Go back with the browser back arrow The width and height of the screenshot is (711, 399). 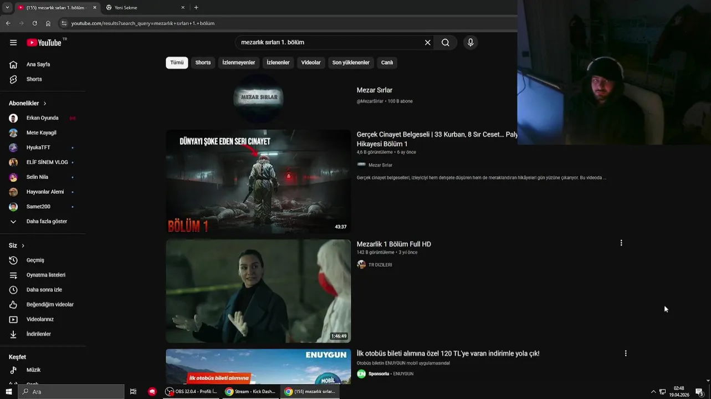pos(8,23)
